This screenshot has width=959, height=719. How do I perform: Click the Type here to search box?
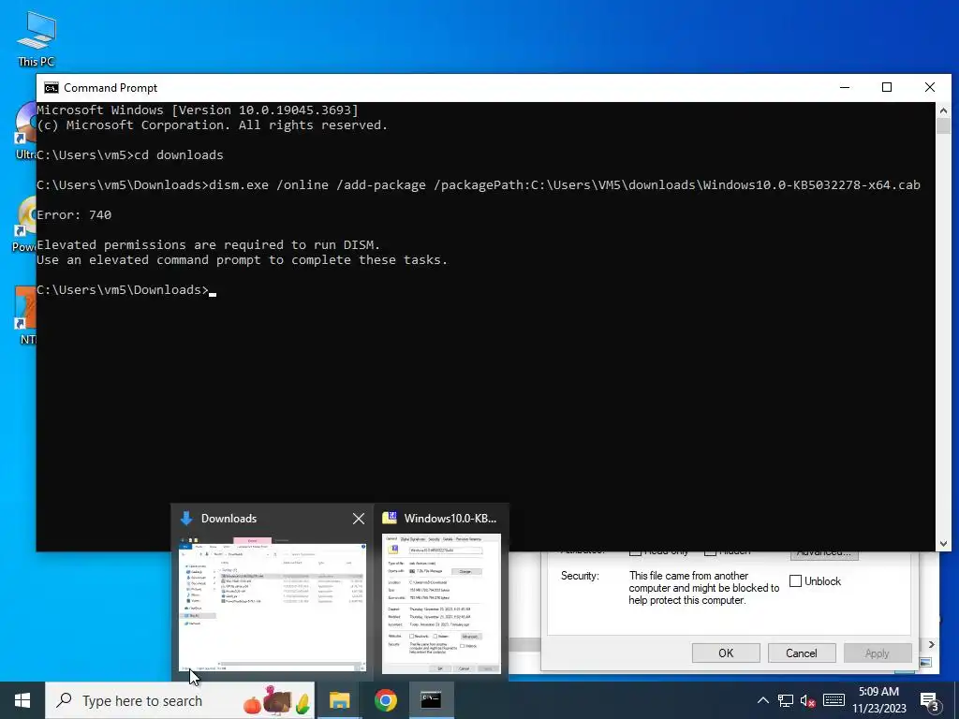pyautogui.click(x=180, y=700)
